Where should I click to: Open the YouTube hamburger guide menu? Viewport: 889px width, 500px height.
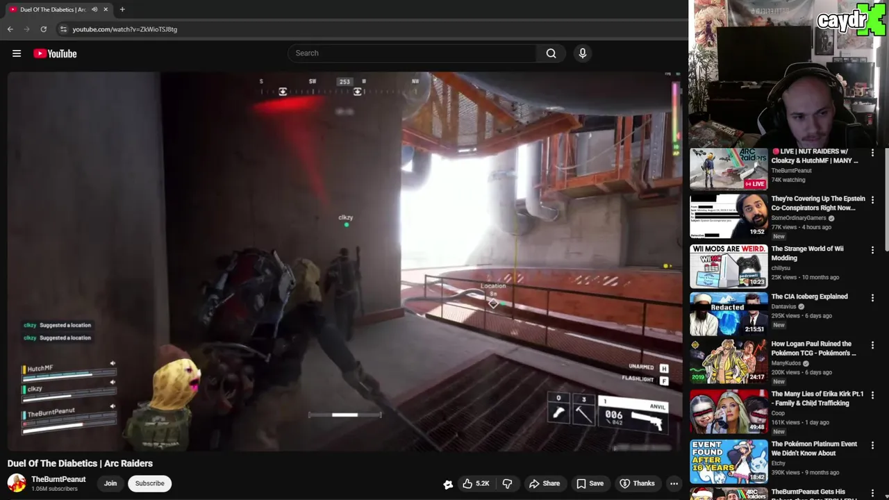click(17, 53)
